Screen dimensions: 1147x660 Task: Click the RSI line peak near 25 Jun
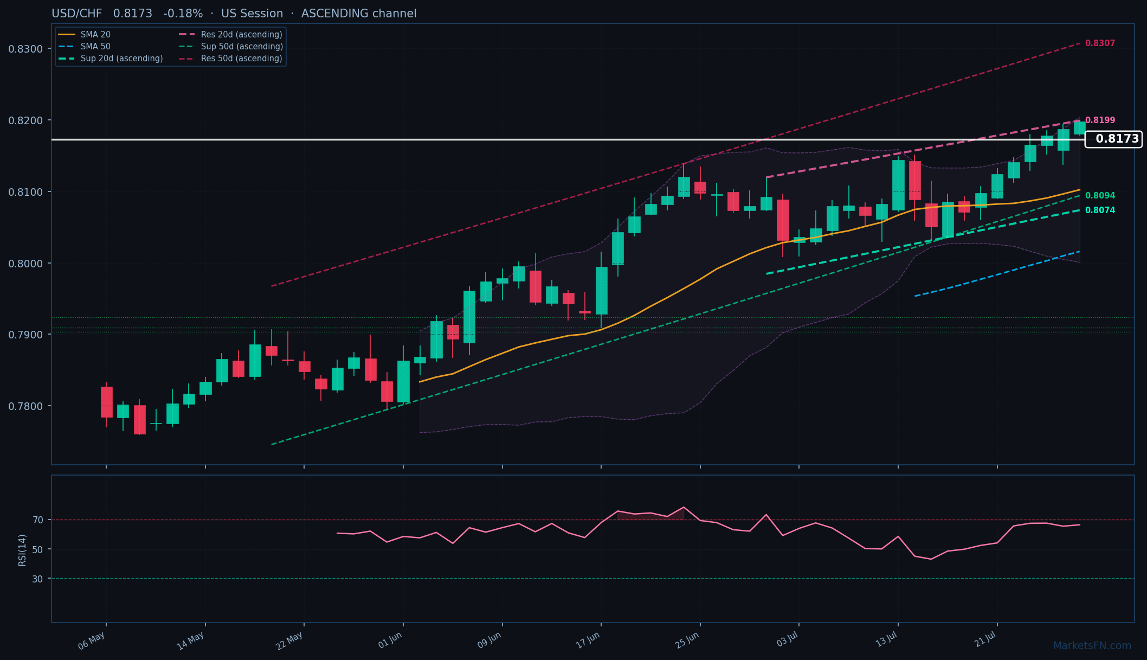click(684, 508)
